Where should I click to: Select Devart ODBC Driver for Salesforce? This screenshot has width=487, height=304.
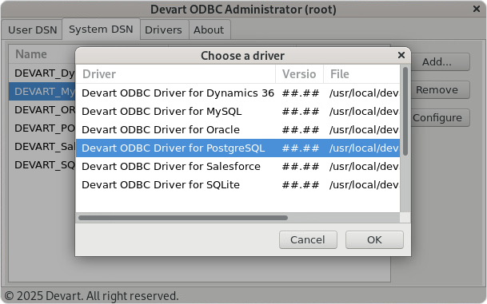(238, 167)
